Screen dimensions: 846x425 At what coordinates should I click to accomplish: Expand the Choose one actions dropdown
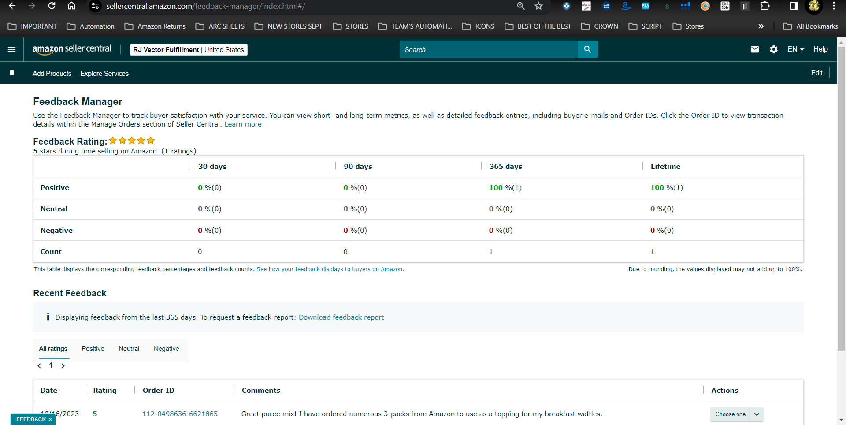(757, 414)
